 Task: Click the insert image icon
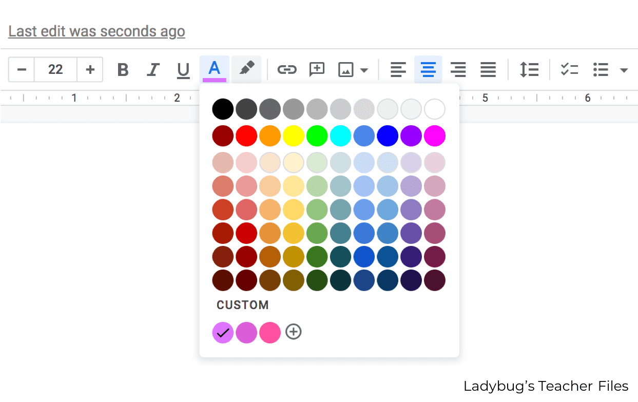(x=346, y=69)
